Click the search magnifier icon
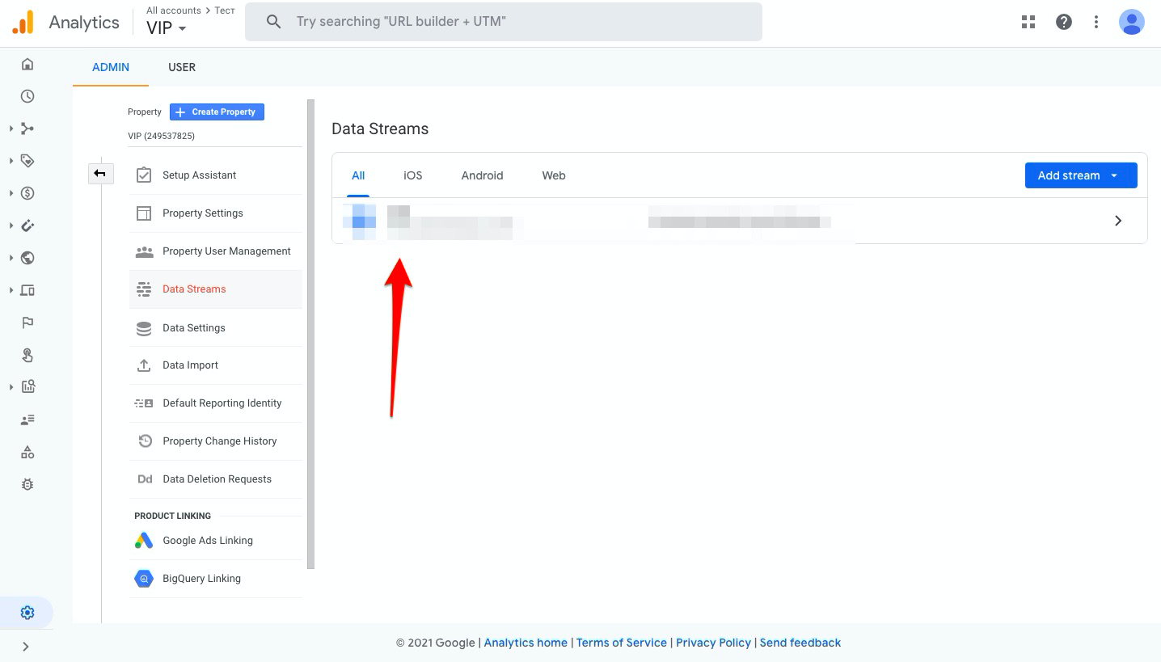This screenshot has height=662, width=1161. pyautogui.click(x=274, y=22)
